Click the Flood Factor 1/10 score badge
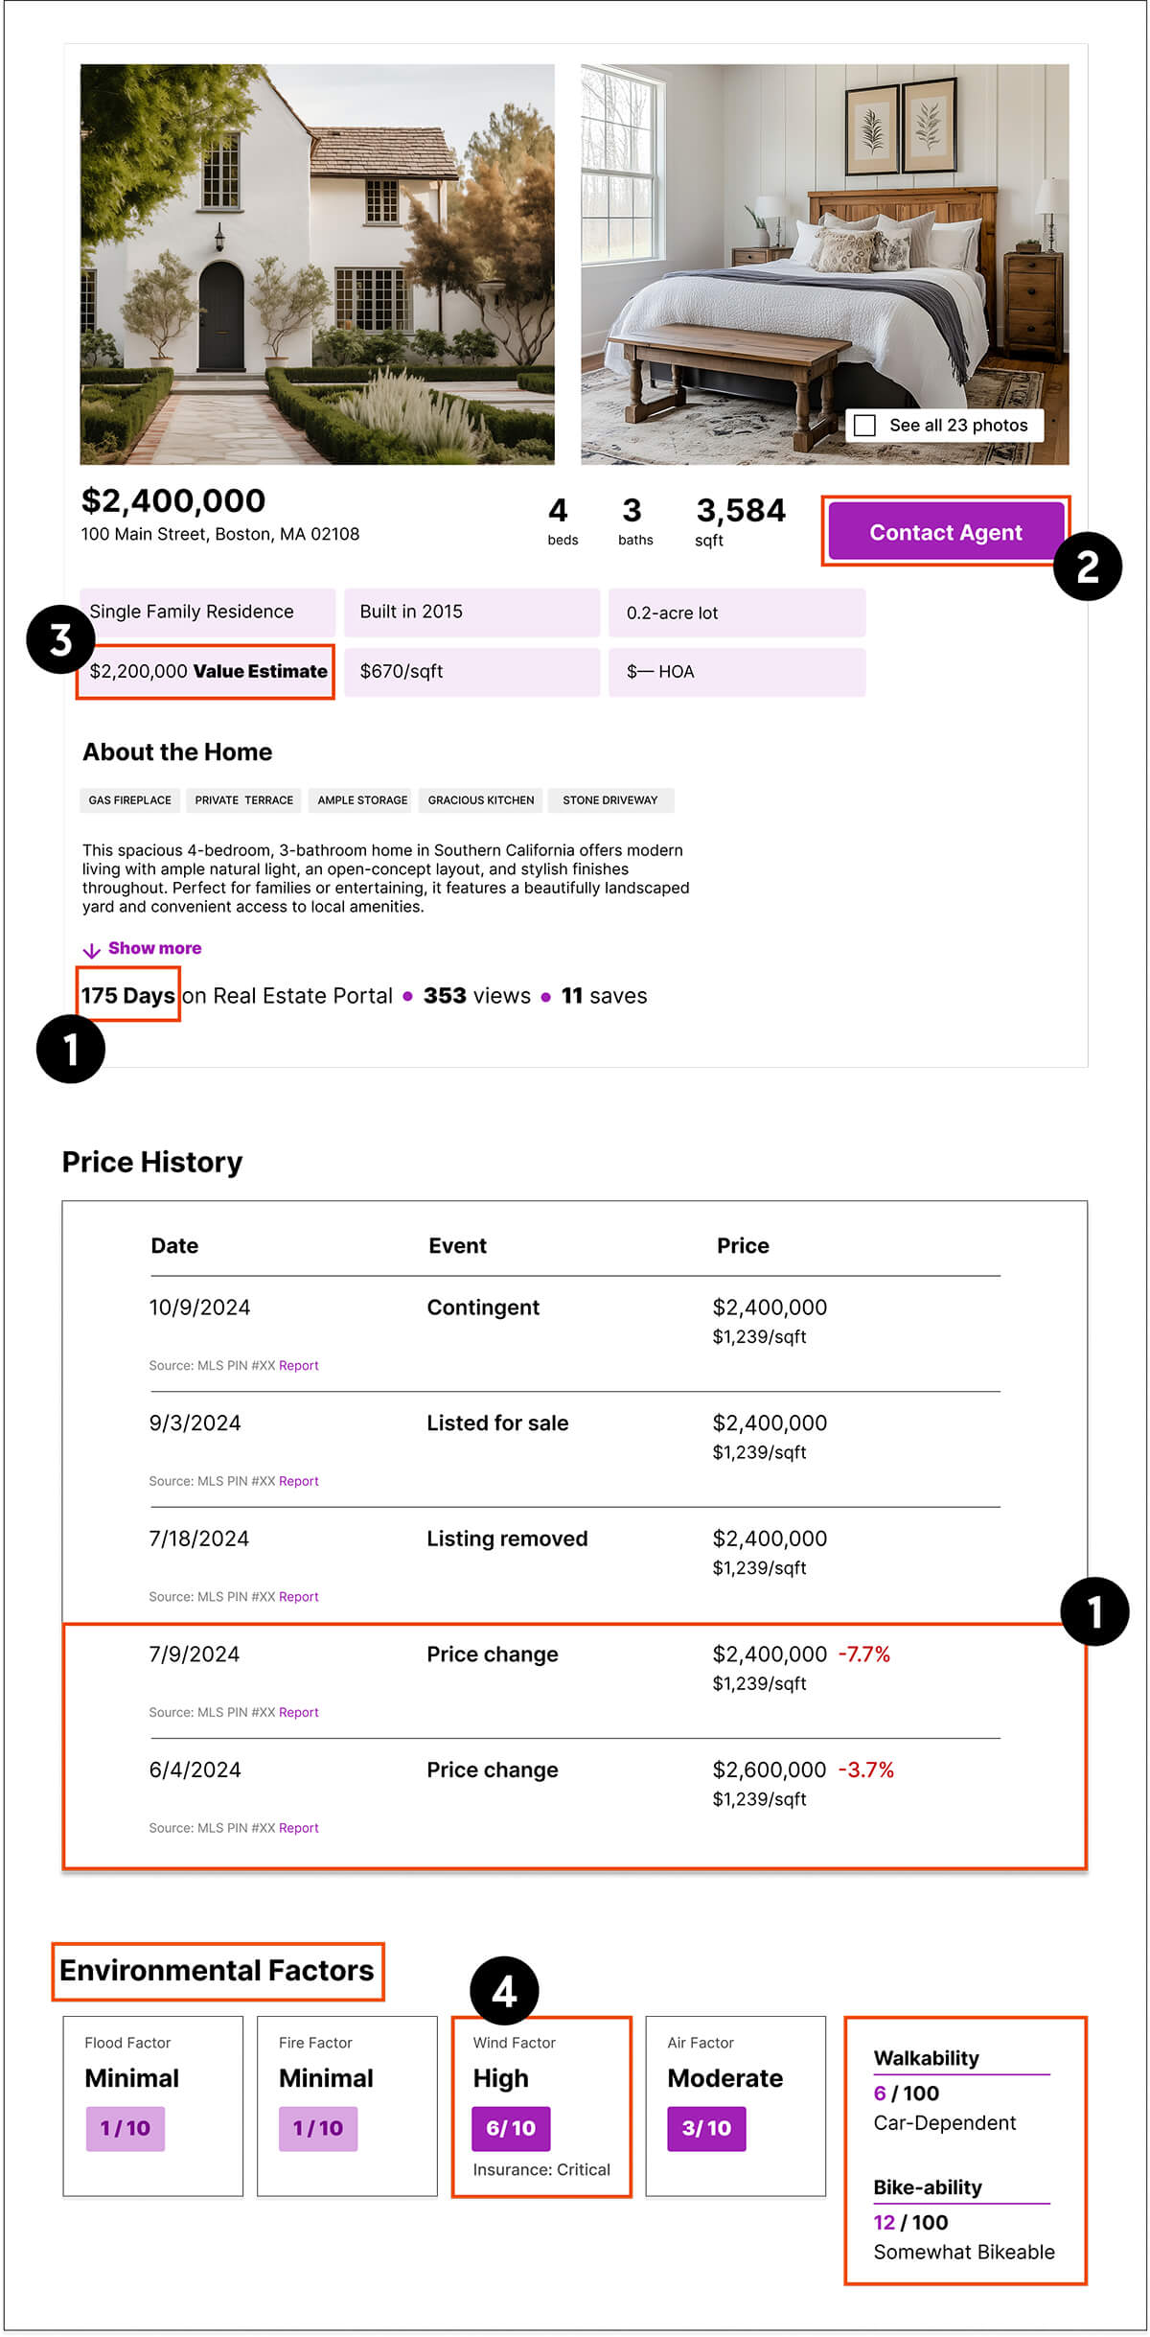1150x2337 pixels. [x=126, y=2128]
